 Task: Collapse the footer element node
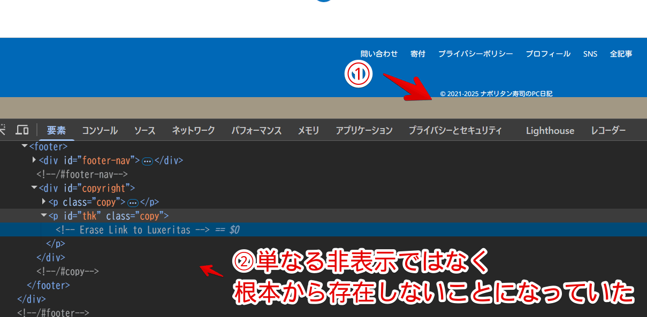(x=25, y=146)
